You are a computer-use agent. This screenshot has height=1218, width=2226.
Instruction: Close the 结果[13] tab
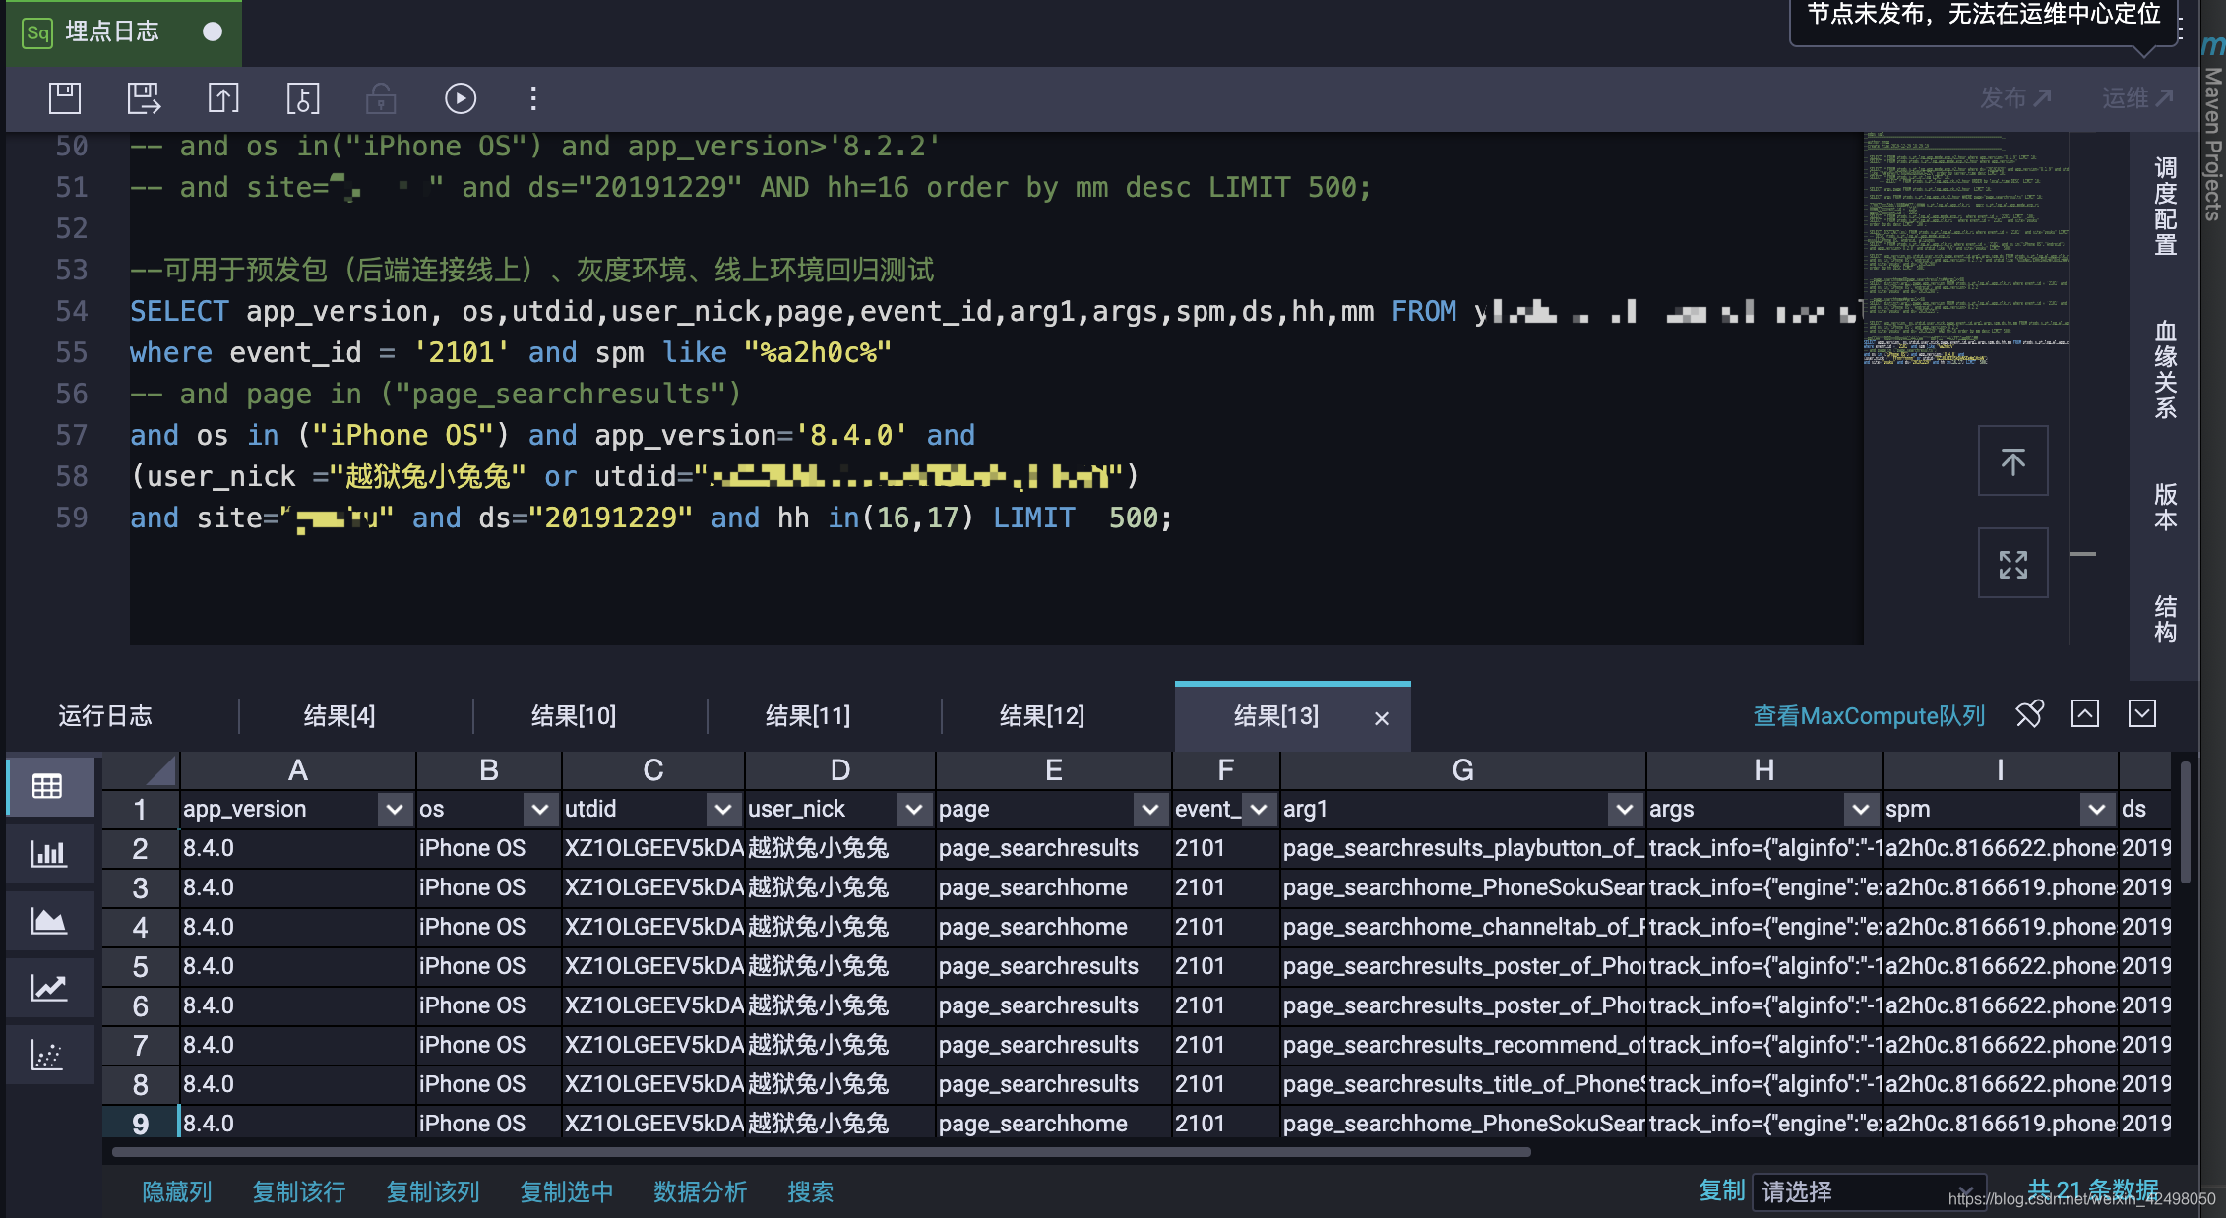point(1381,718)
